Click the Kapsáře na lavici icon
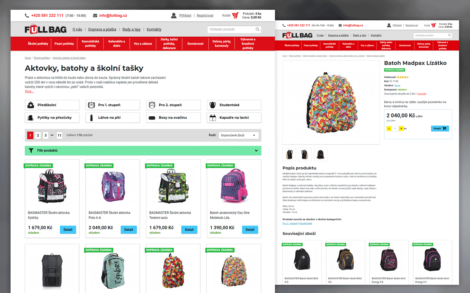 coord(213,118)
